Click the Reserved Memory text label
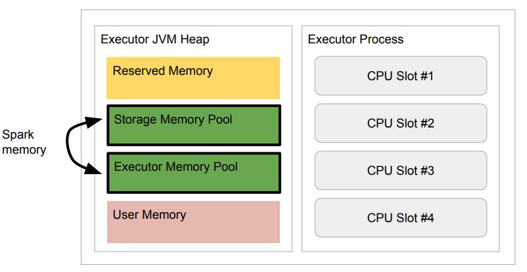 162,71
